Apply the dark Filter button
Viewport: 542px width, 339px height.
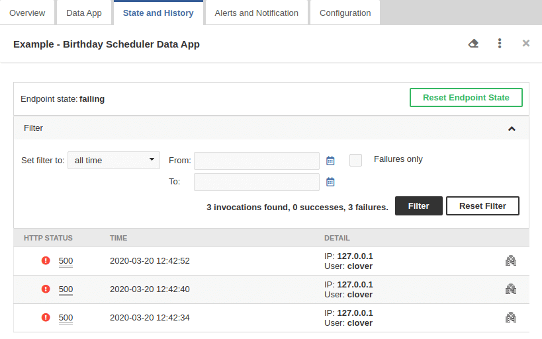click(418, 206)
